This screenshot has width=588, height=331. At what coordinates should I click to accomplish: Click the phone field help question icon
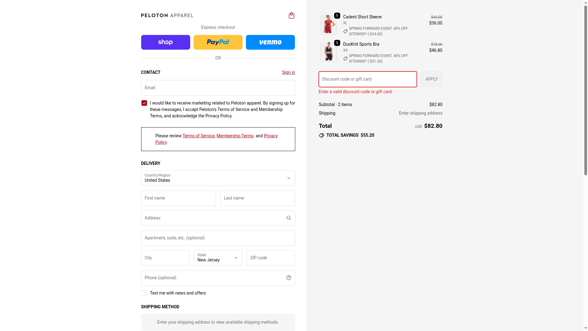[288, 278]
